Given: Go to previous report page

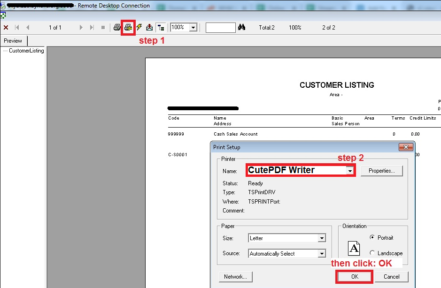Looking at the screenshot, I should tap(28, 28).
